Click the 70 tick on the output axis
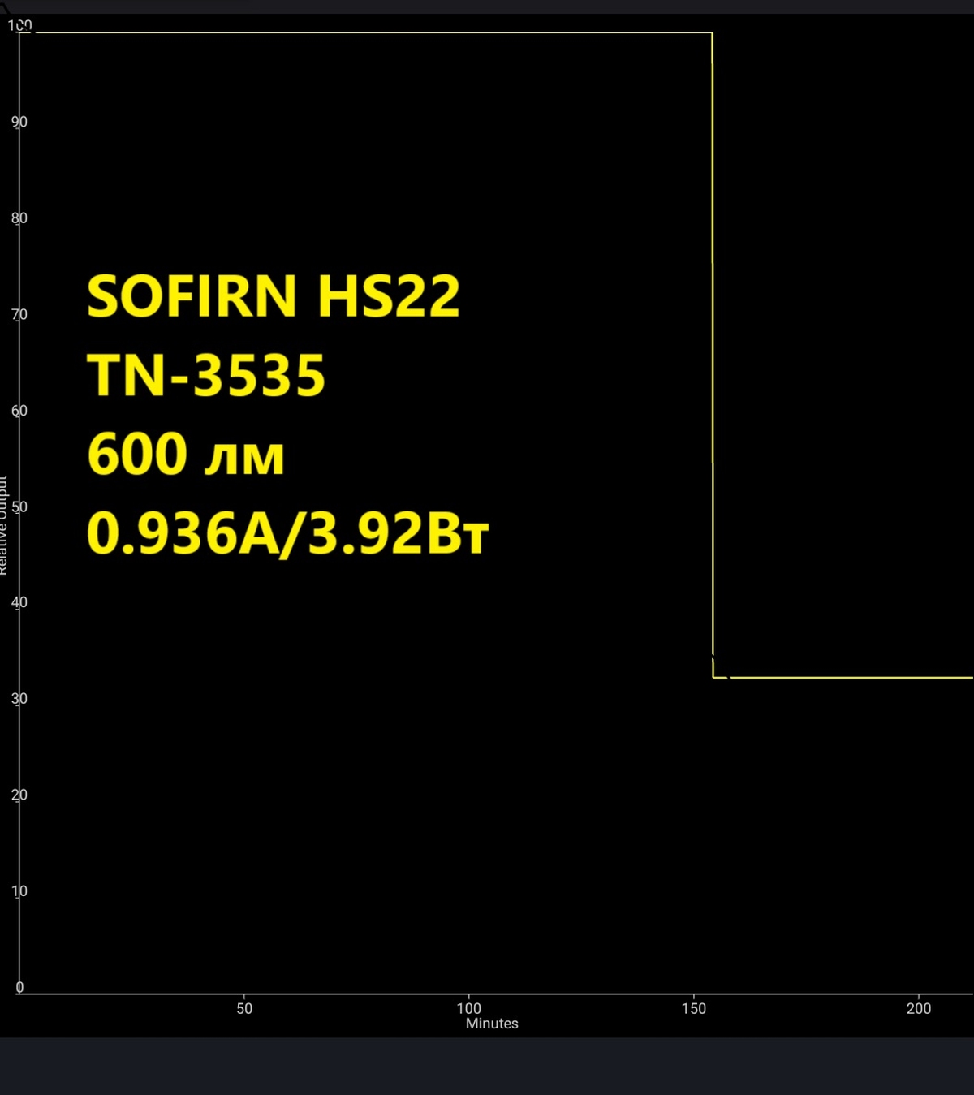The image size is (974, 1095). tap(19, 314)
